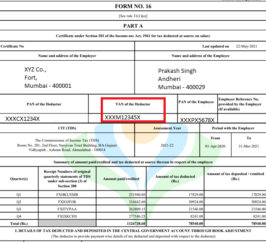Click the PAN of the Deductor label
The image size is (266, 242).
pyautogui.click(x=44, y=104)
